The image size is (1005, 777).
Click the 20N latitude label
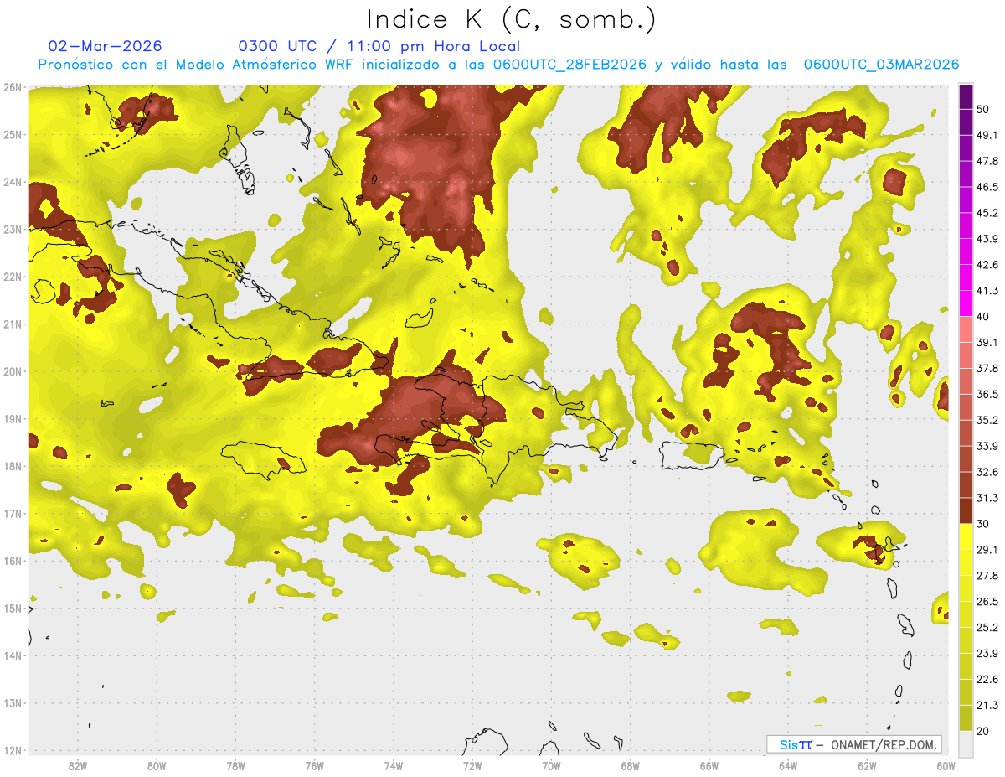click(x=12, y=371)
